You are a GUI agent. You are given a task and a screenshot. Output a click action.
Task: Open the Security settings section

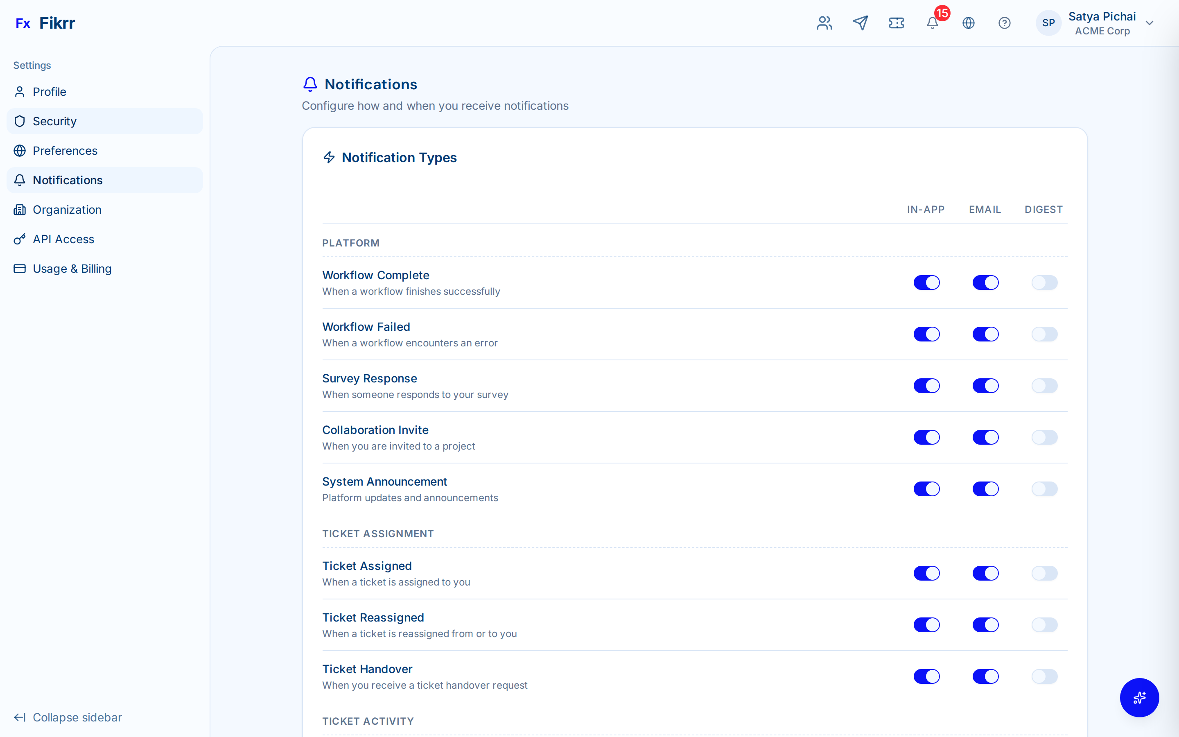pyautogui.click(x=54, y=121)
